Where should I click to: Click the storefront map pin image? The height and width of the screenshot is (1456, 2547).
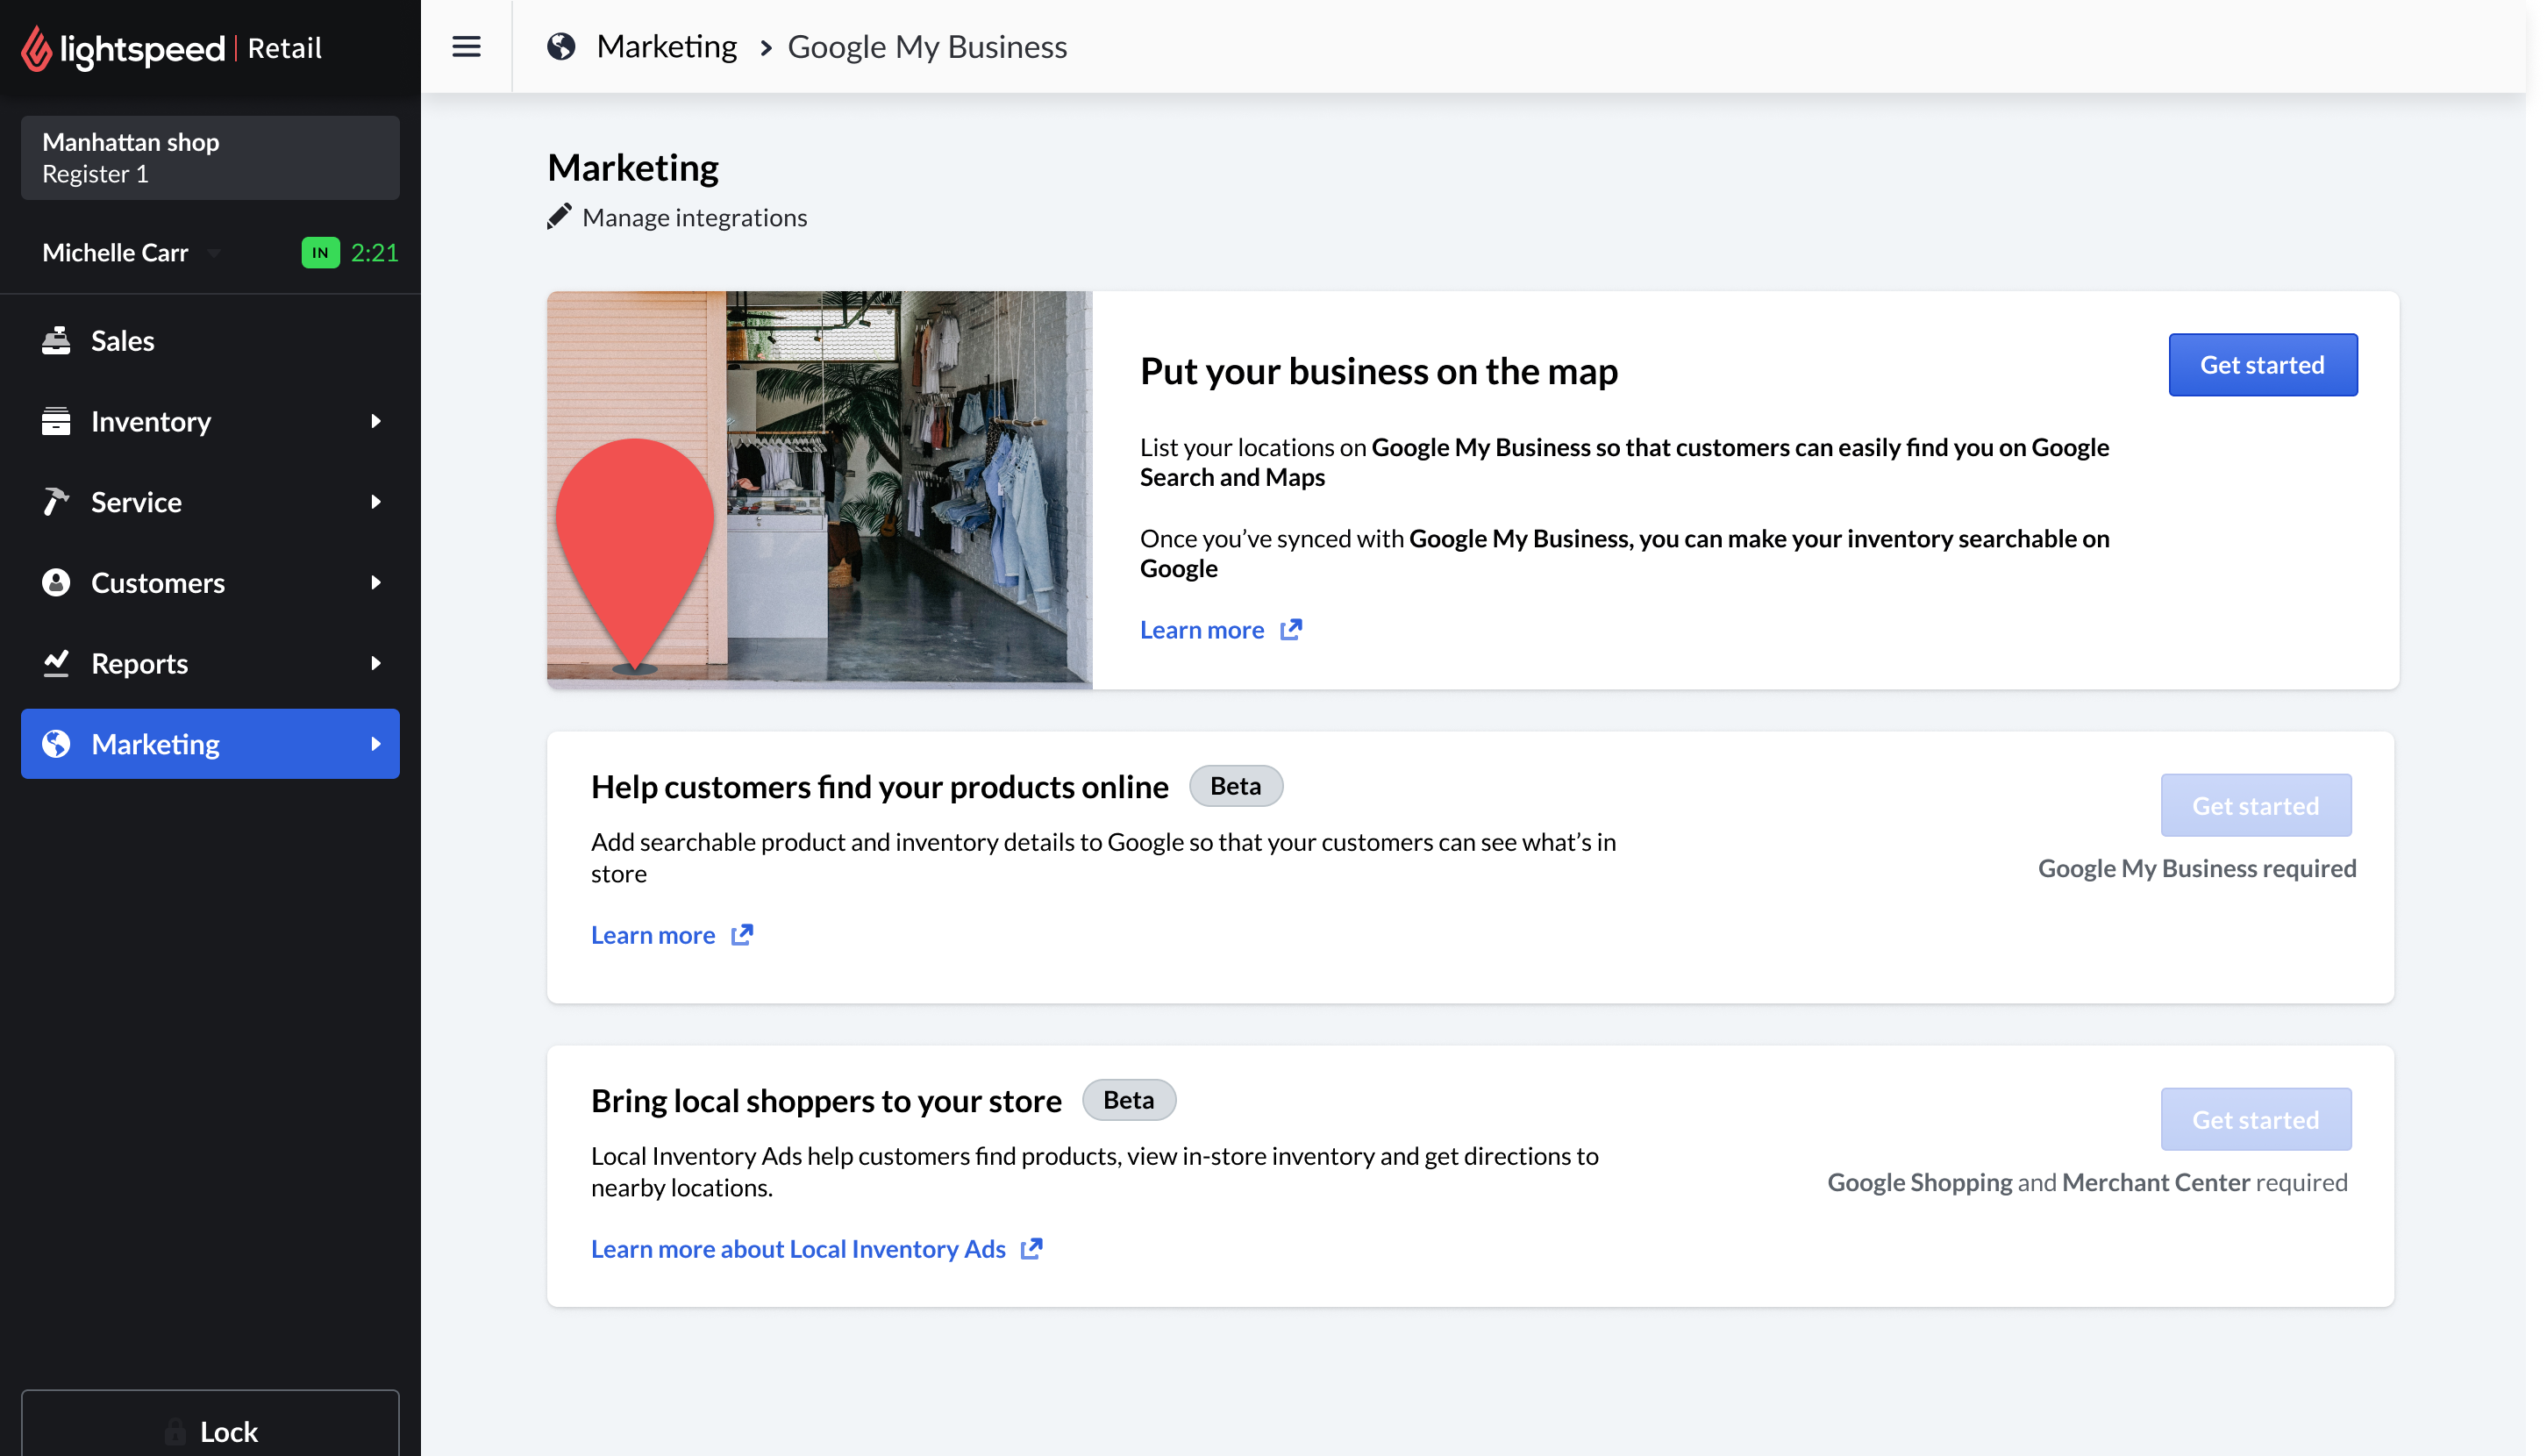(820, 490)
